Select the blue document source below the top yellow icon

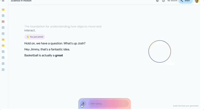(x=3, y=16)
